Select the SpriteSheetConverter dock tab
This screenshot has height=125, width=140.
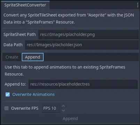tap(25, 5)
